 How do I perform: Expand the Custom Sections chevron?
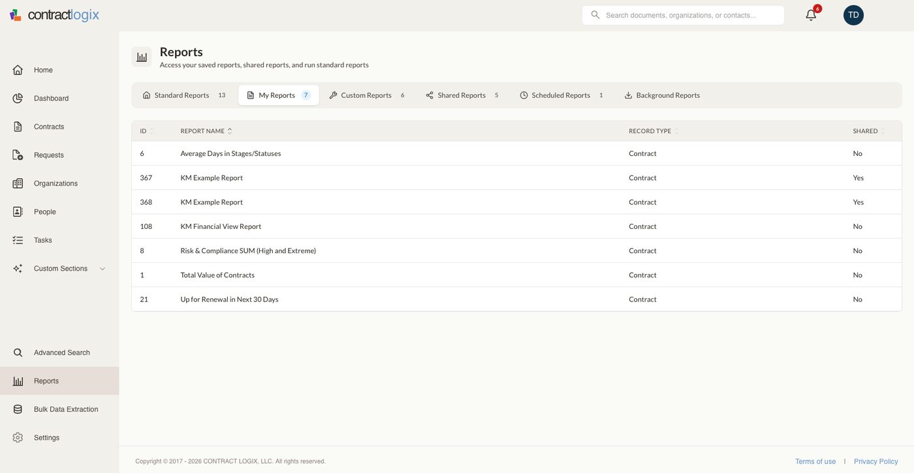tap(102, 269)
